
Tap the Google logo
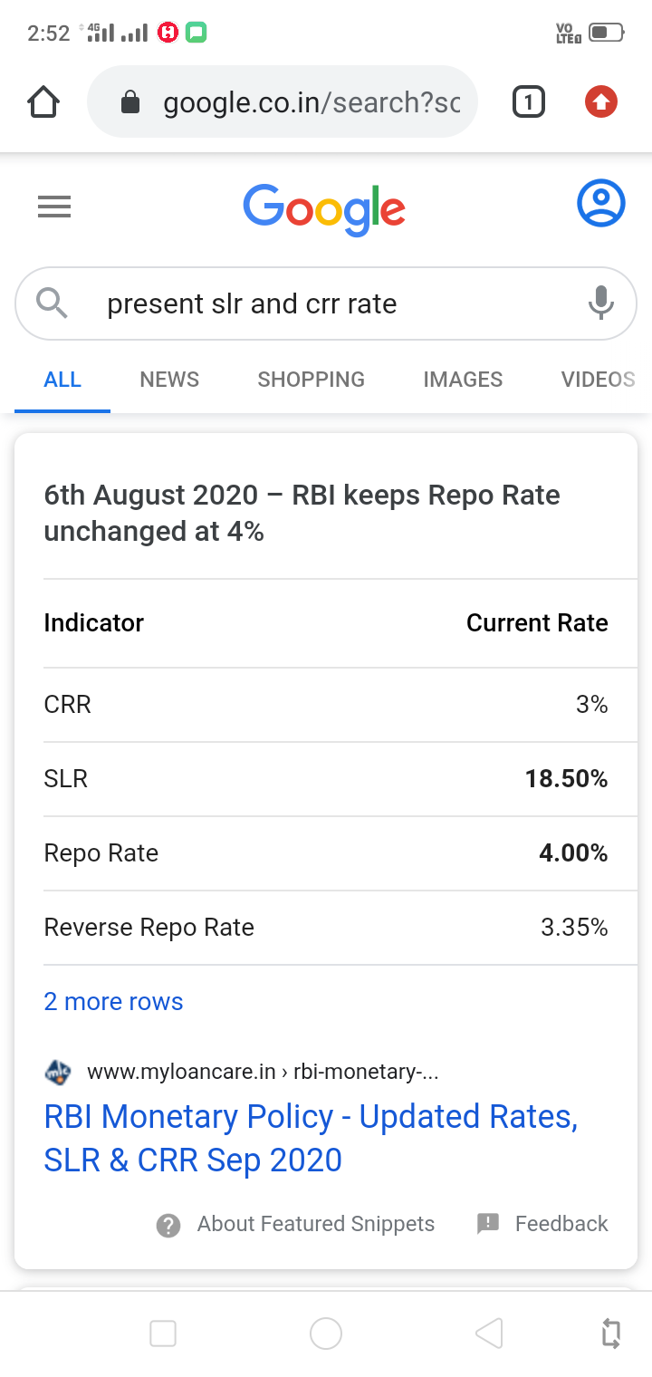[x=324, y=209]
